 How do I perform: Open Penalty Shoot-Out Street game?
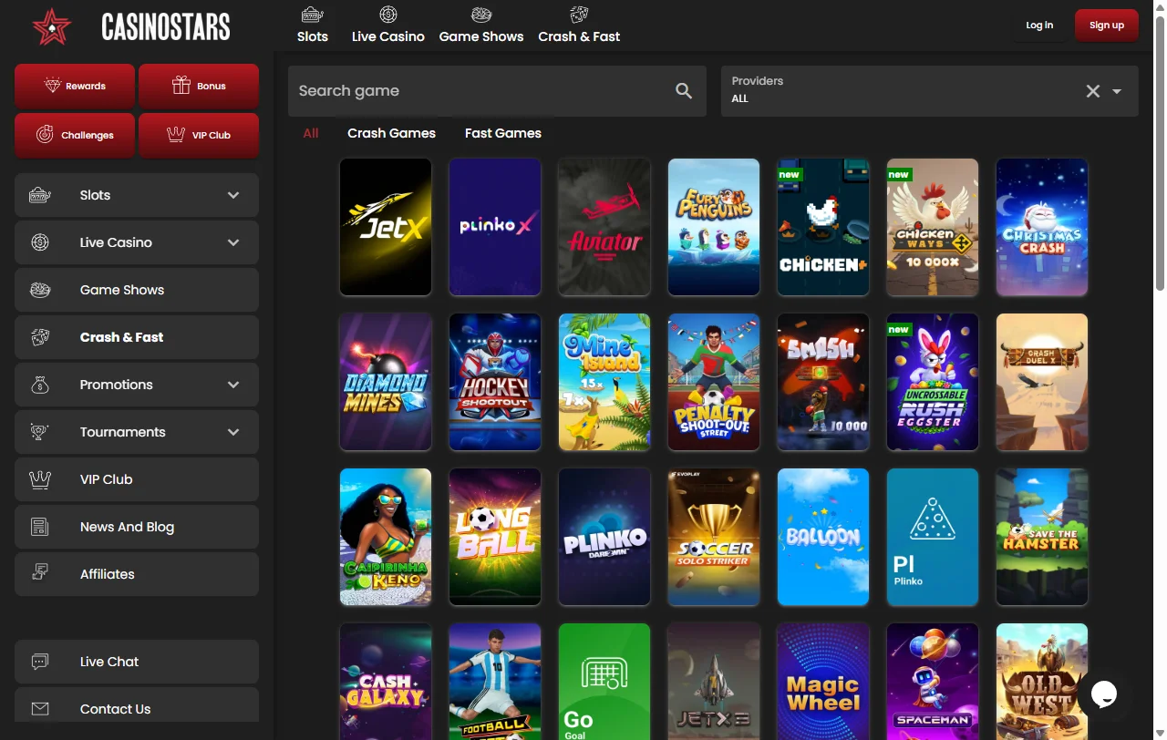(x=714, y=382)
